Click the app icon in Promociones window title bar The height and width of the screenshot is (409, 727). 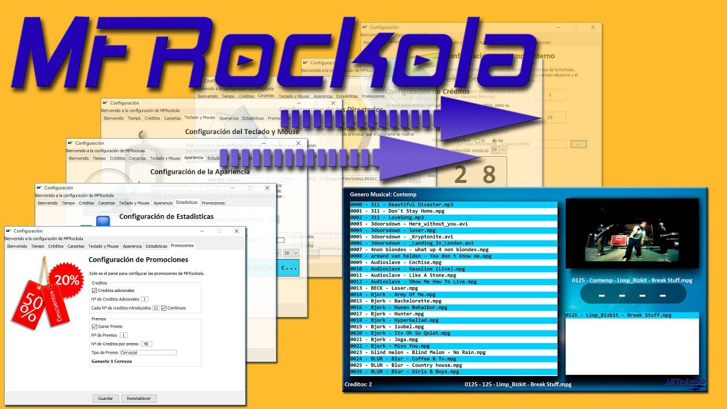9,231
